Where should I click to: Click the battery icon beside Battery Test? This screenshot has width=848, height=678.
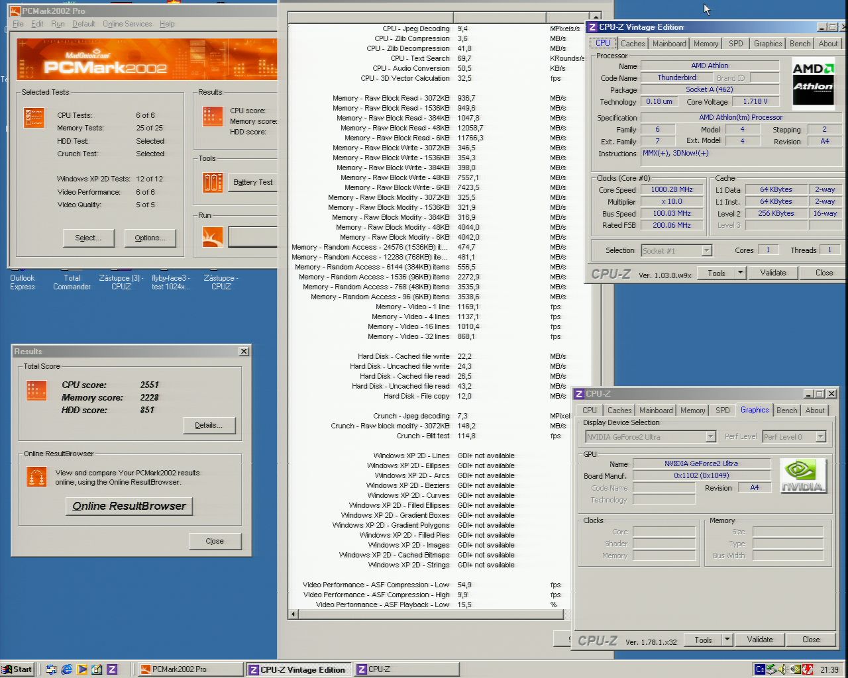(213, 182)
